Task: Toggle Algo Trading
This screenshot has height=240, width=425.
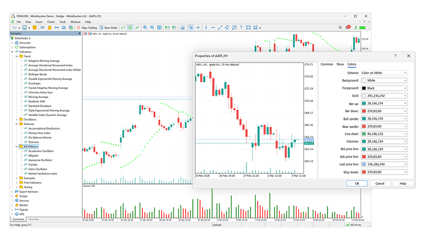Action: [x=87, y=28]
